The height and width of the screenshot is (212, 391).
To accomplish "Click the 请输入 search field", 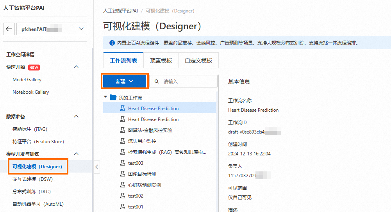I will point(183,82).
